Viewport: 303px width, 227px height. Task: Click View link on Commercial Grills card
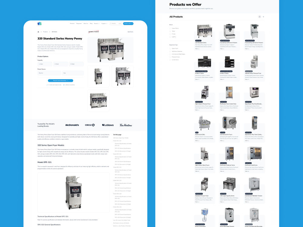click(197, 141)
